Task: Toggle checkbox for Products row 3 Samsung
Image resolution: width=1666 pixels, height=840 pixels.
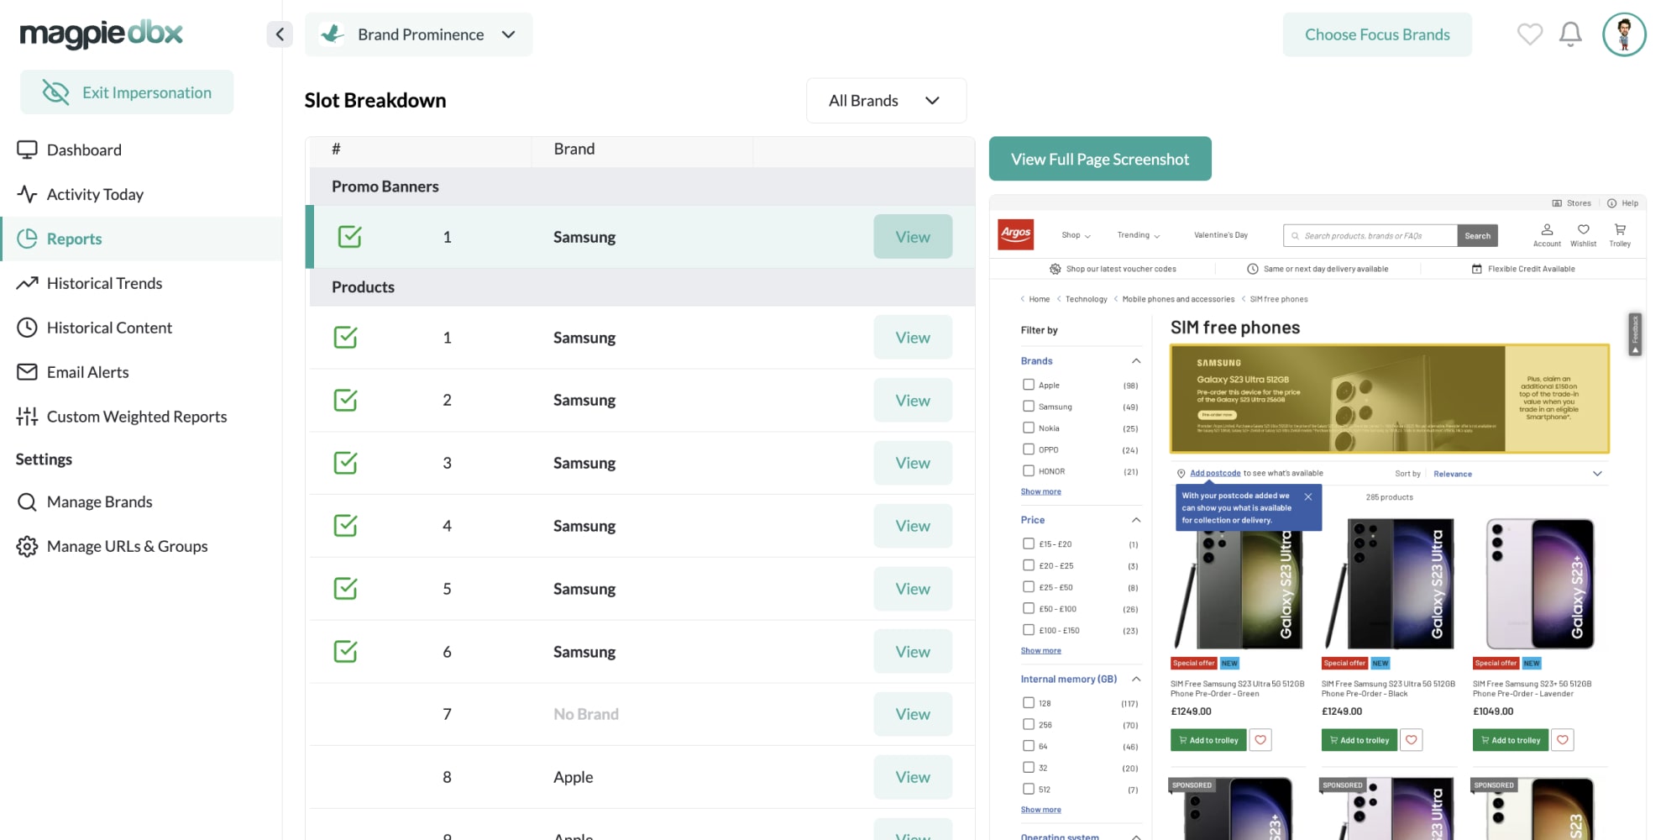Action: [x=345, y=463]
